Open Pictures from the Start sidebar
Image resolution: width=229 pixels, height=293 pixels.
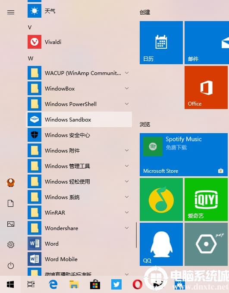tap(11, 224)
